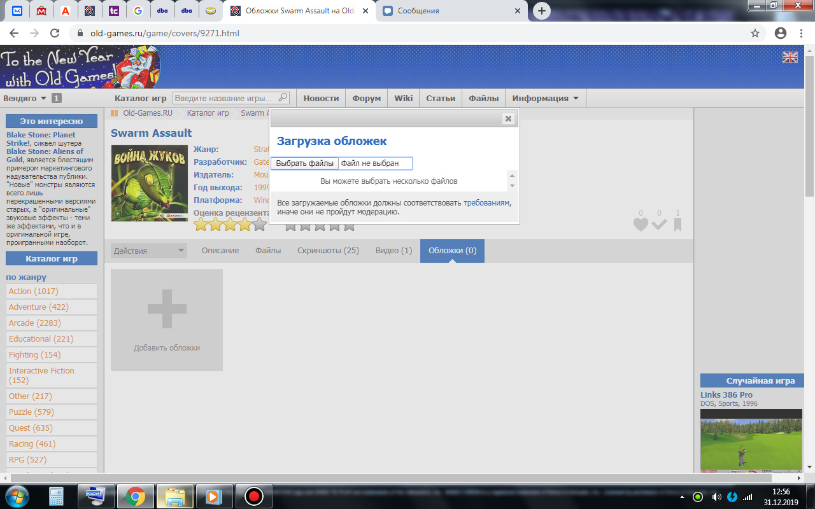The width and height of the screenshot is (815, 509).
Task: Click the dialog scrollbar down arrow
Action: click(x=513, y=186)
